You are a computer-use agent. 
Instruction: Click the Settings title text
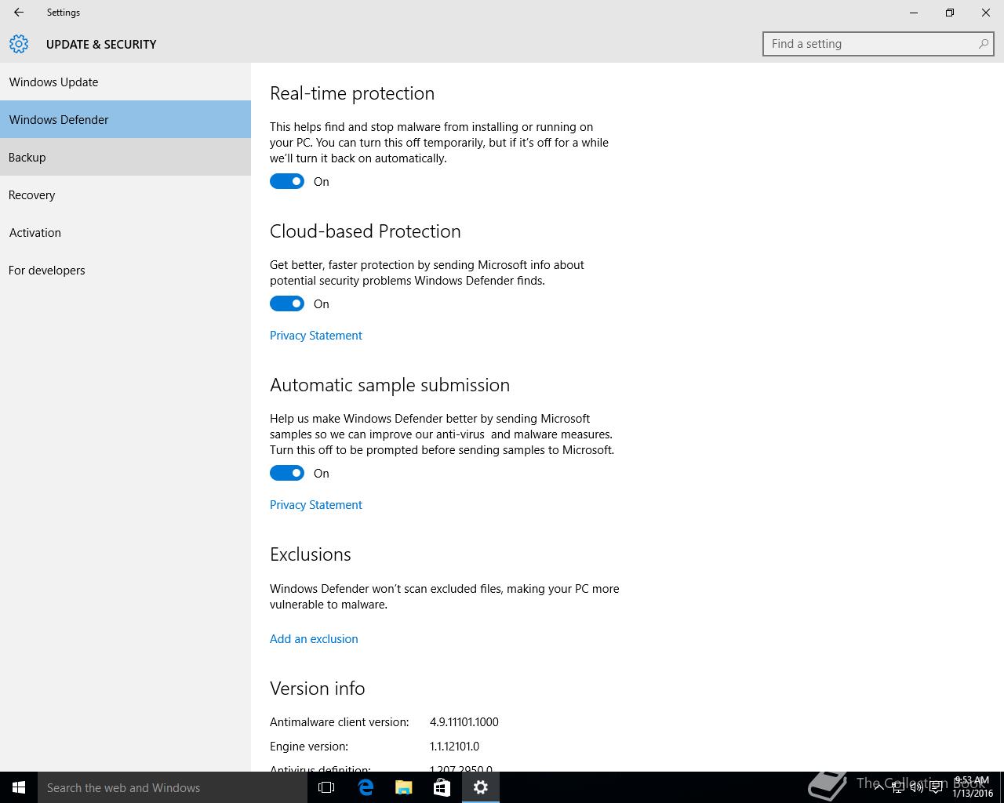pos(64,13)
